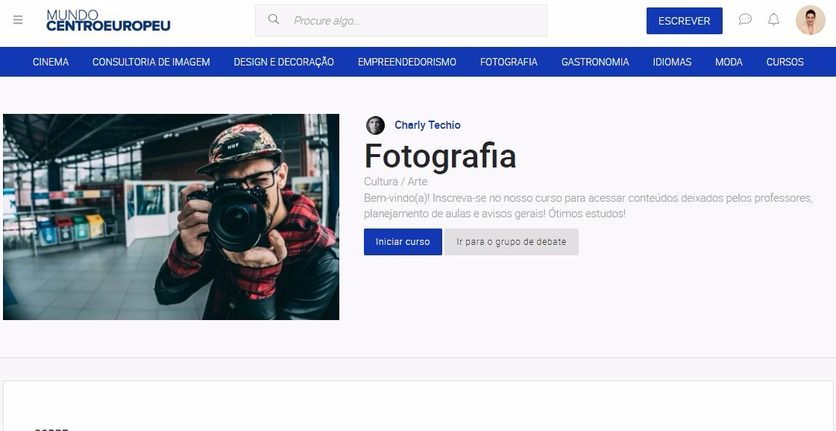Open the notifications bell icon
Image resolution: width=836 pixels, height=431 pixels.
click(773, 19)
